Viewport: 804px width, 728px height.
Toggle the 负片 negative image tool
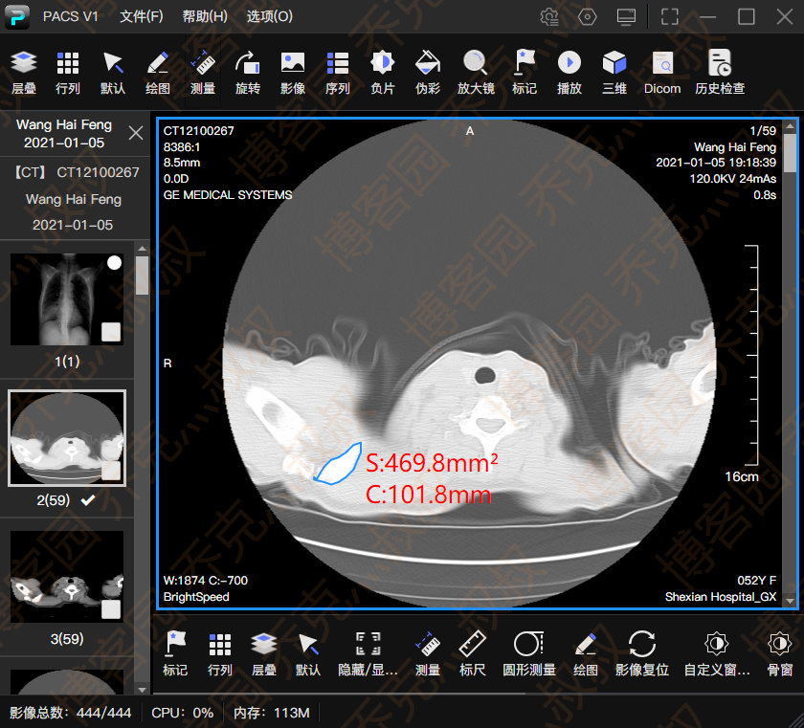pos(382,73)
